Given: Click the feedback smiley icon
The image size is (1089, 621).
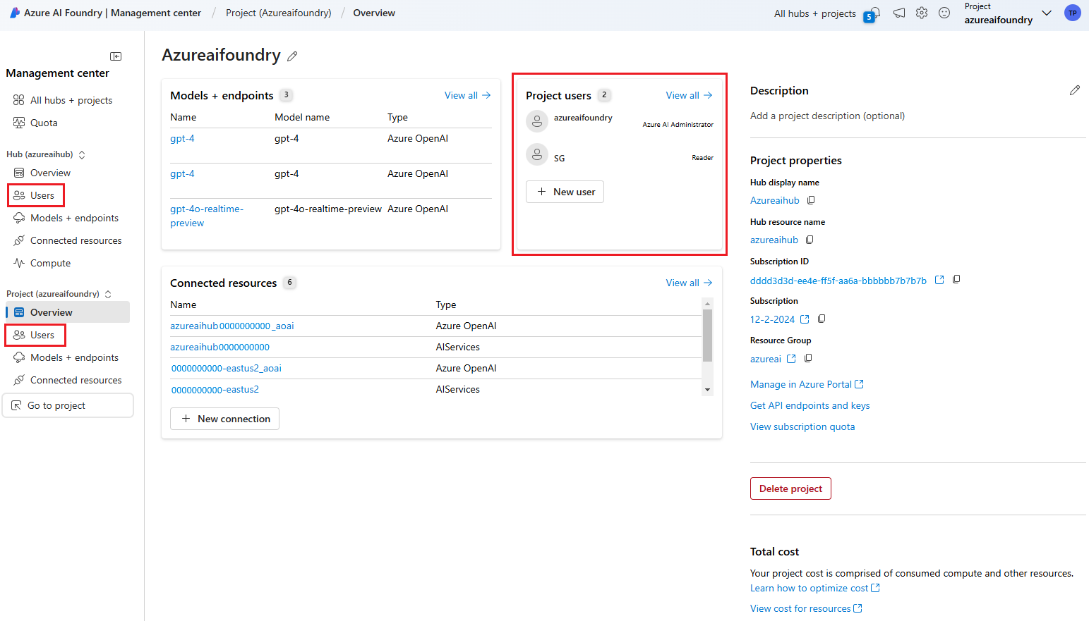Looking at the screenshot, I should coord(944,13).
